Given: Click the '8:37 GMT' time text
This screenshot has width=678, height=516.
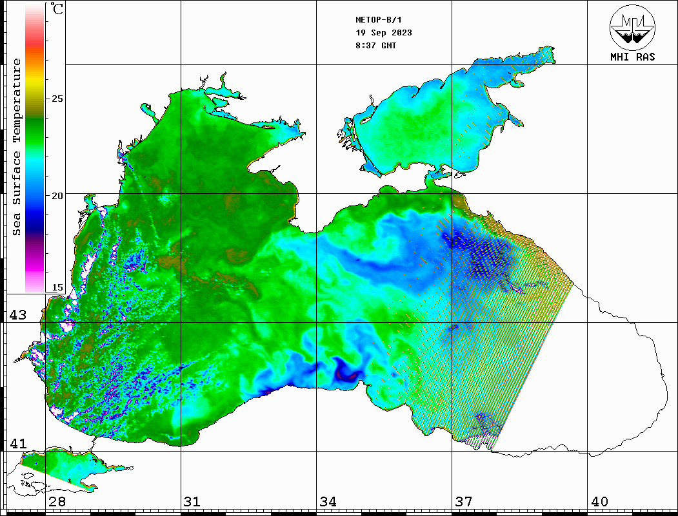Looking at the screenshot, I should pos(375,45).
